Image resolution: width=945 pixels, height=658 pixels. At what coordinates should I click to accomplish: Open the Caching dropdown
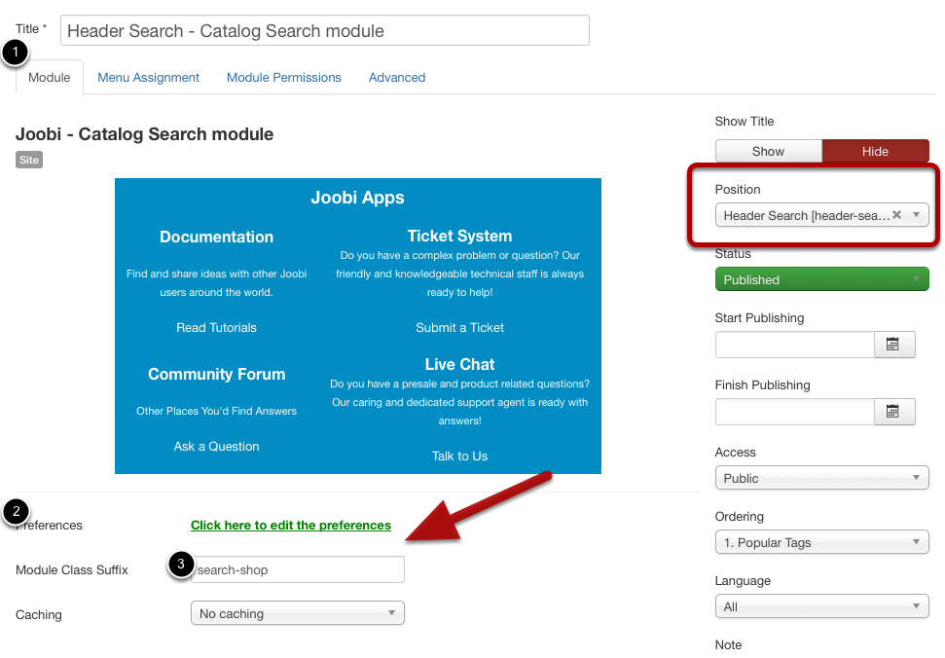297,613
